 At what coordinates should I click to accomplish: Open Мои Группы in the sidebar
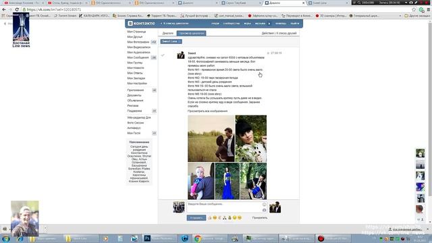point(135,63)
